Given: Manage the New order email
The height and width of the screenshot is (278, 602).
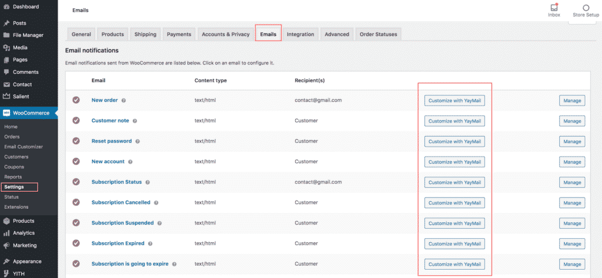Looking at the screenshot, I should click(572, 101).
